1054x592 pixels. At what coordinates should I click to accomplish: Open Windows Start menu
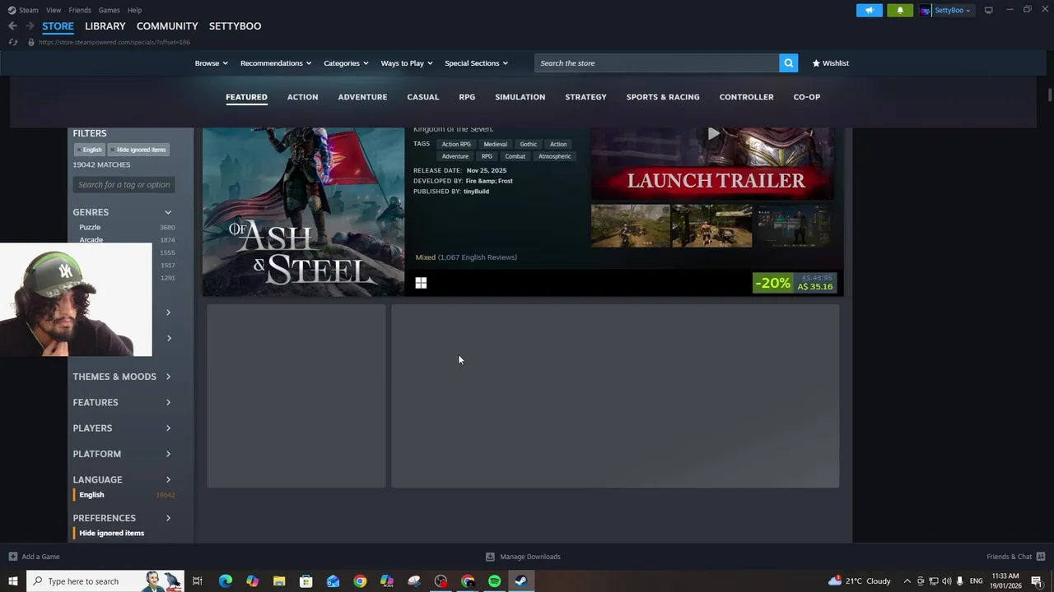[13, 581]
